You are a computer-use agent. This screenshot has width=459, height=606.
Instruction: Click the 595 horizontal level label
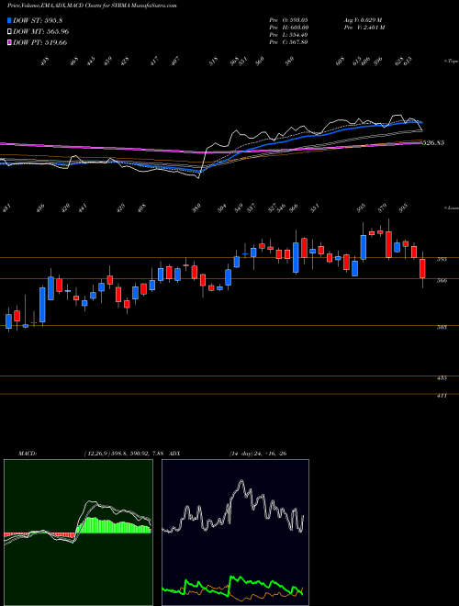[442, 259]
